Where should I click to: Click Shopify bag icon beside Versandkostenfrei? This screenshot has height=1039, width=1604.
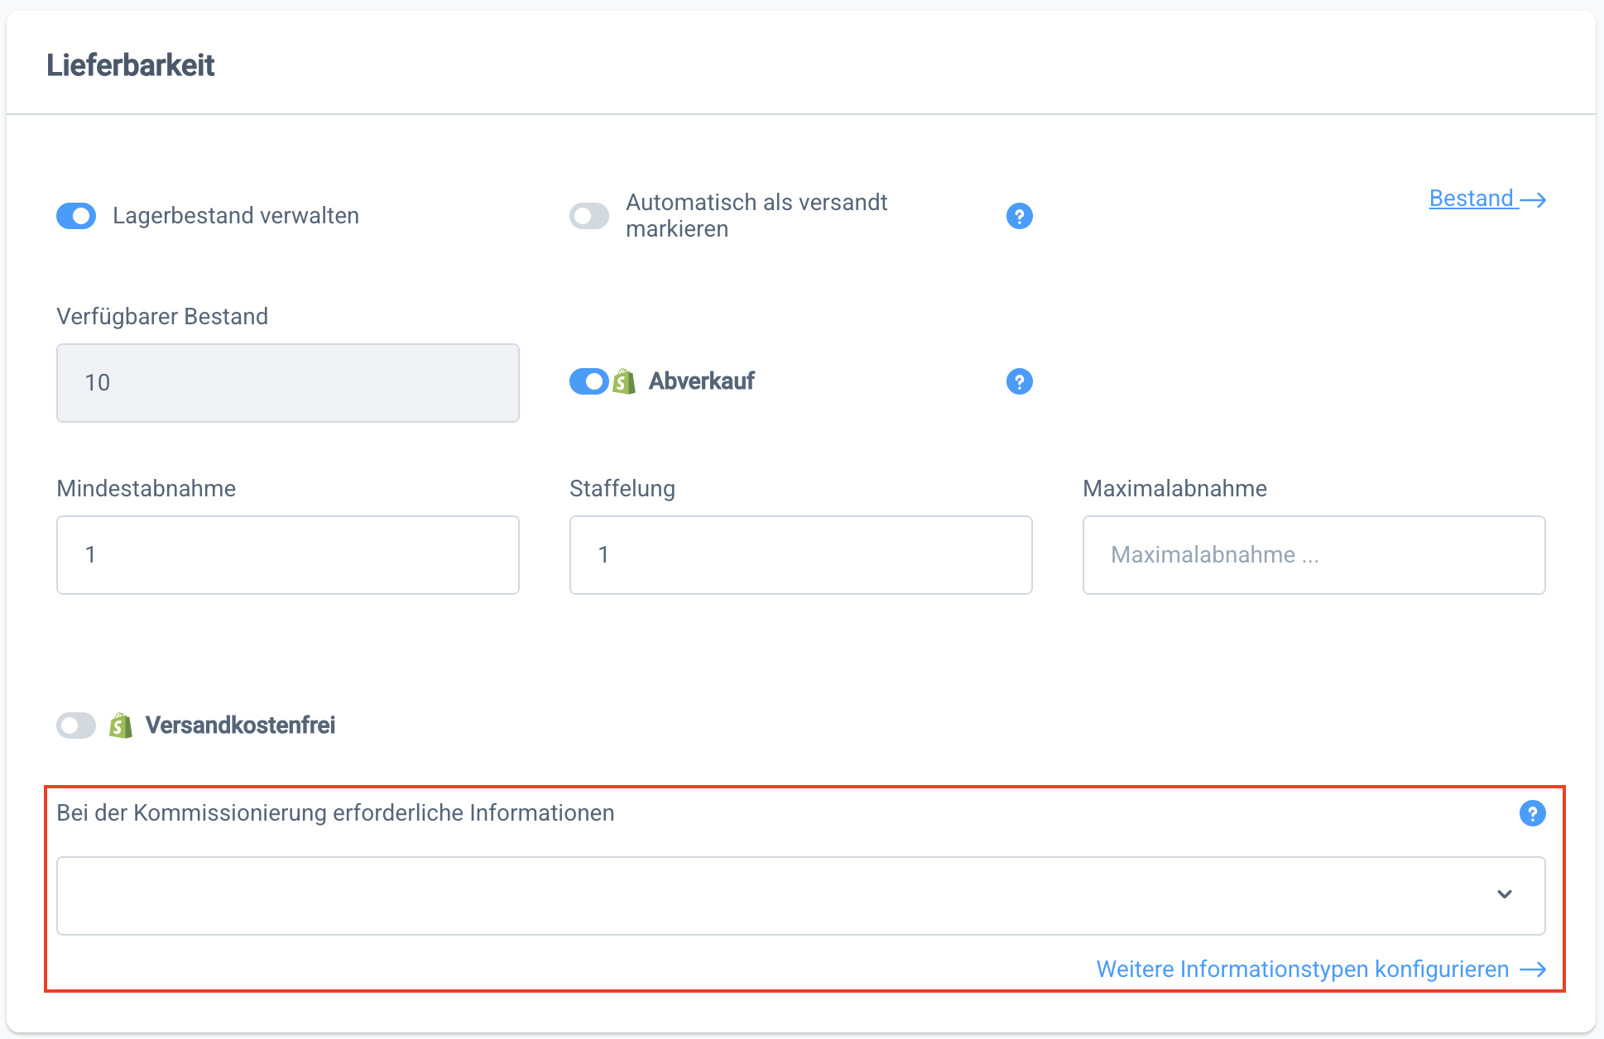coord(121,725)
